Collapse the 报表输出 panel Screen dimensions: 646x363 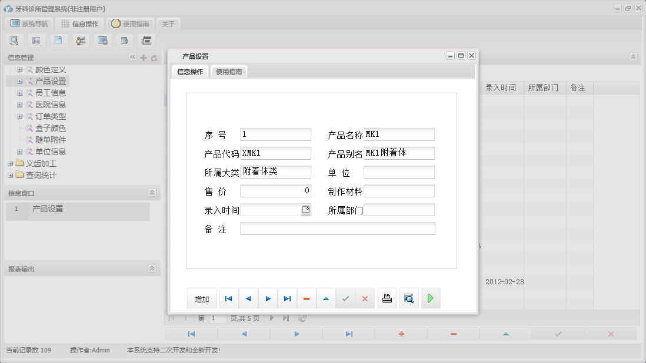[x=152, y=268]
